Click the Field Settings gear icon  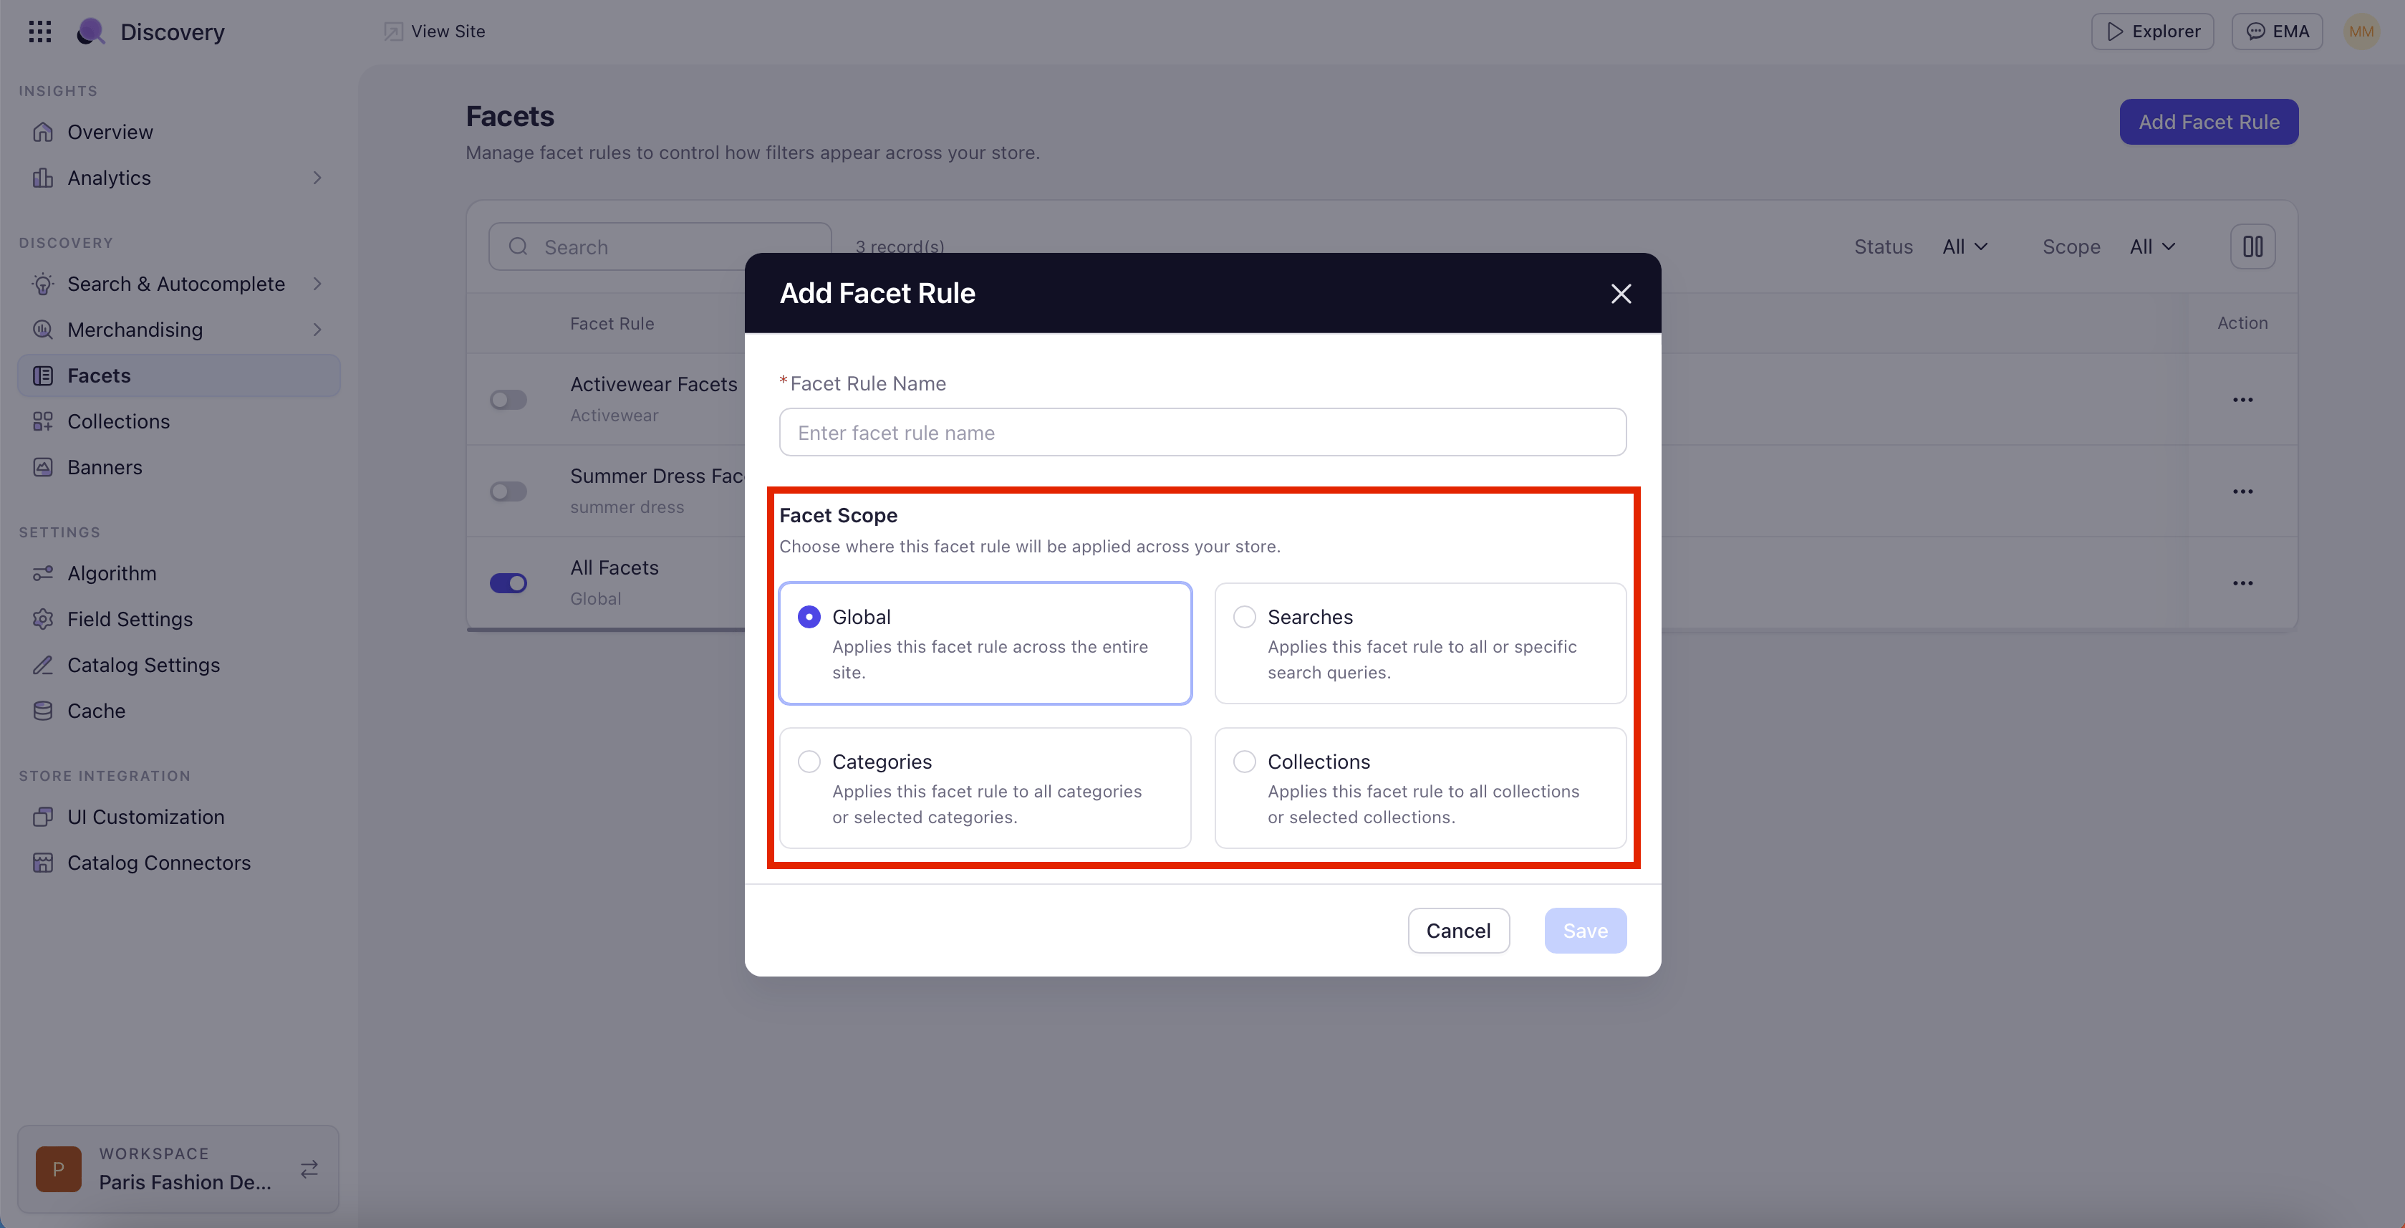click(43, 619)
